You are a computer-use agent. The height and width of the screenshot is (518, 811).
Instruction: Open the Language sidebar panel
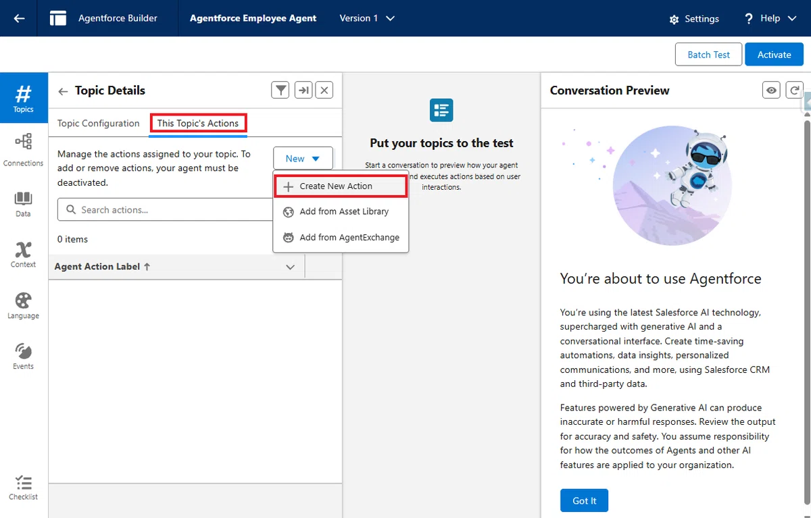tap(24, 305)
